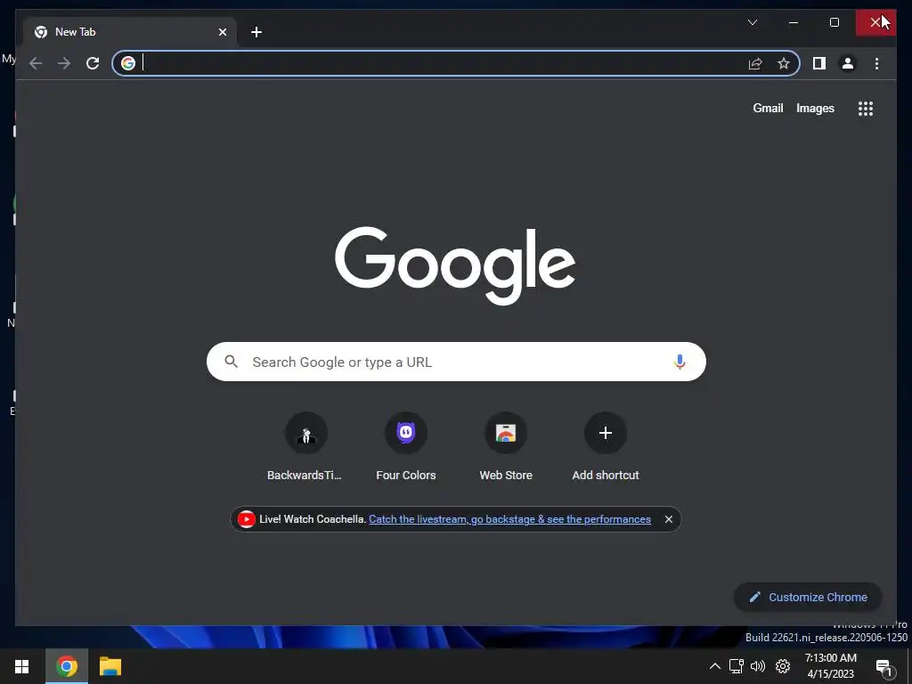The image size is (912, 684).
Task: Open Chrome's three-dot menu
Action: click(876, 63)
